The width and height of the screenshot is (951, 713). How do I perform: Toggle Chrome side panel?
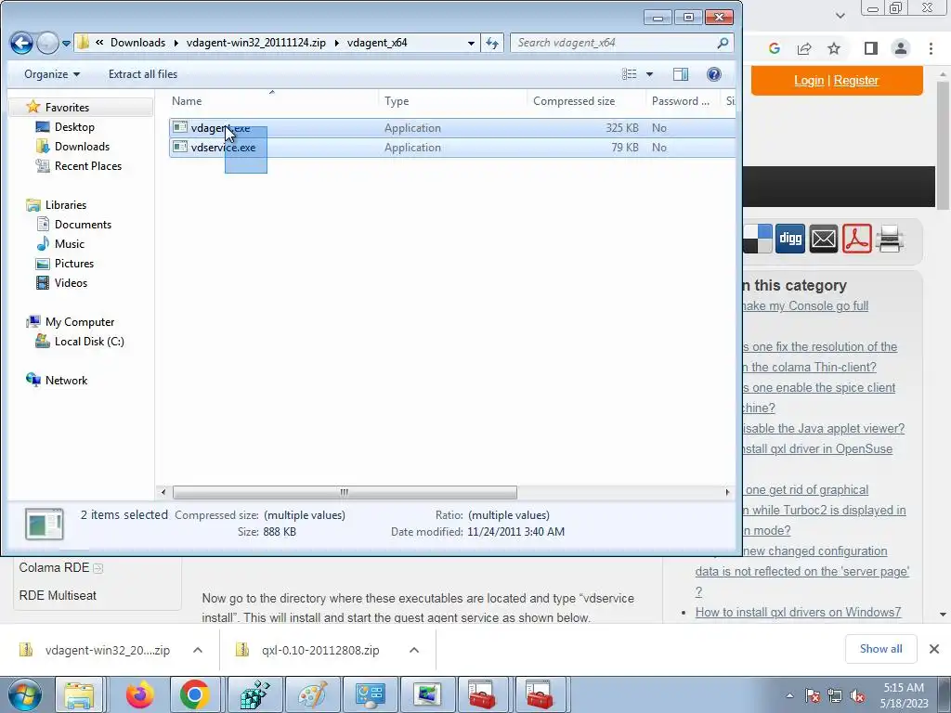[x=871, y=48]
